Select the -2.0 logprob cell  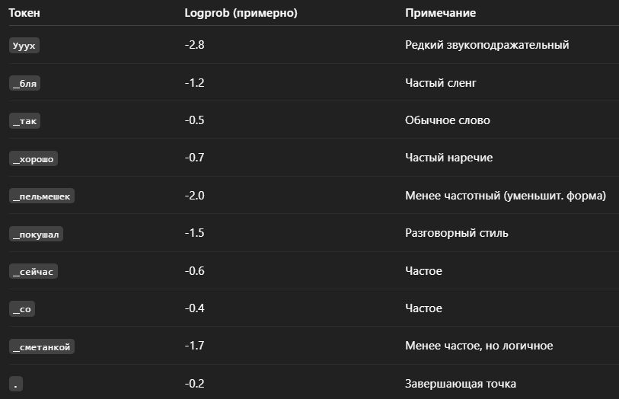pyautogui.click(x=195, y=196)
